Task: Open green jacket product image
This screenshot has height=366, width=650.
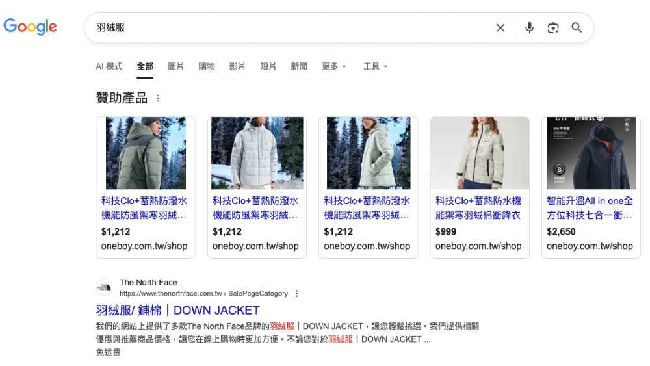Action: 146,153
